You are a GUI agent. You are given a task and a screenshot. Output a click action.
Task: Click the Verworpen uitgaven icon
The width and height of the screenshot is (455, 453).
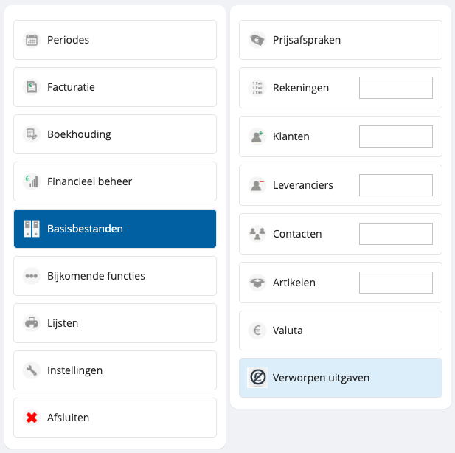257,378
